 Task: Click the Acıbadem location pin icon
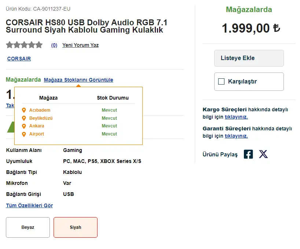tap(24, 110)
